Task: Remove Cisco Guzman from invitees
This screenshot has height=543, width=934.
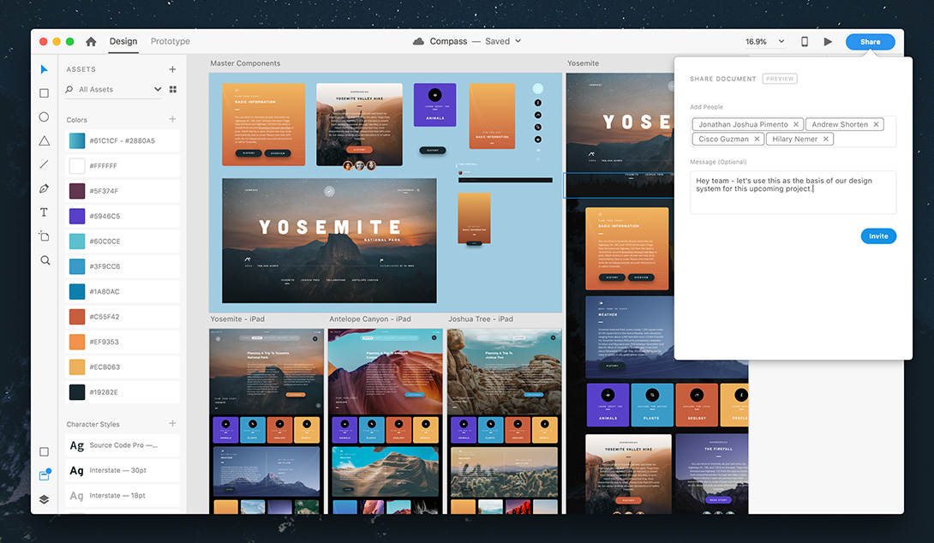Action: tap(757, 139)
